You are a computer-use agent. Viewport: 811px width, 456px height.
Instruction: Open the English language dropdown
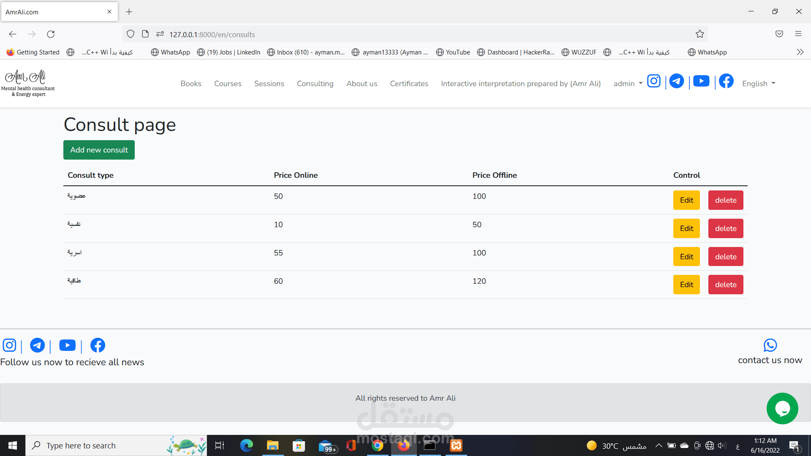pyautogui.click(x=759, y=84)
